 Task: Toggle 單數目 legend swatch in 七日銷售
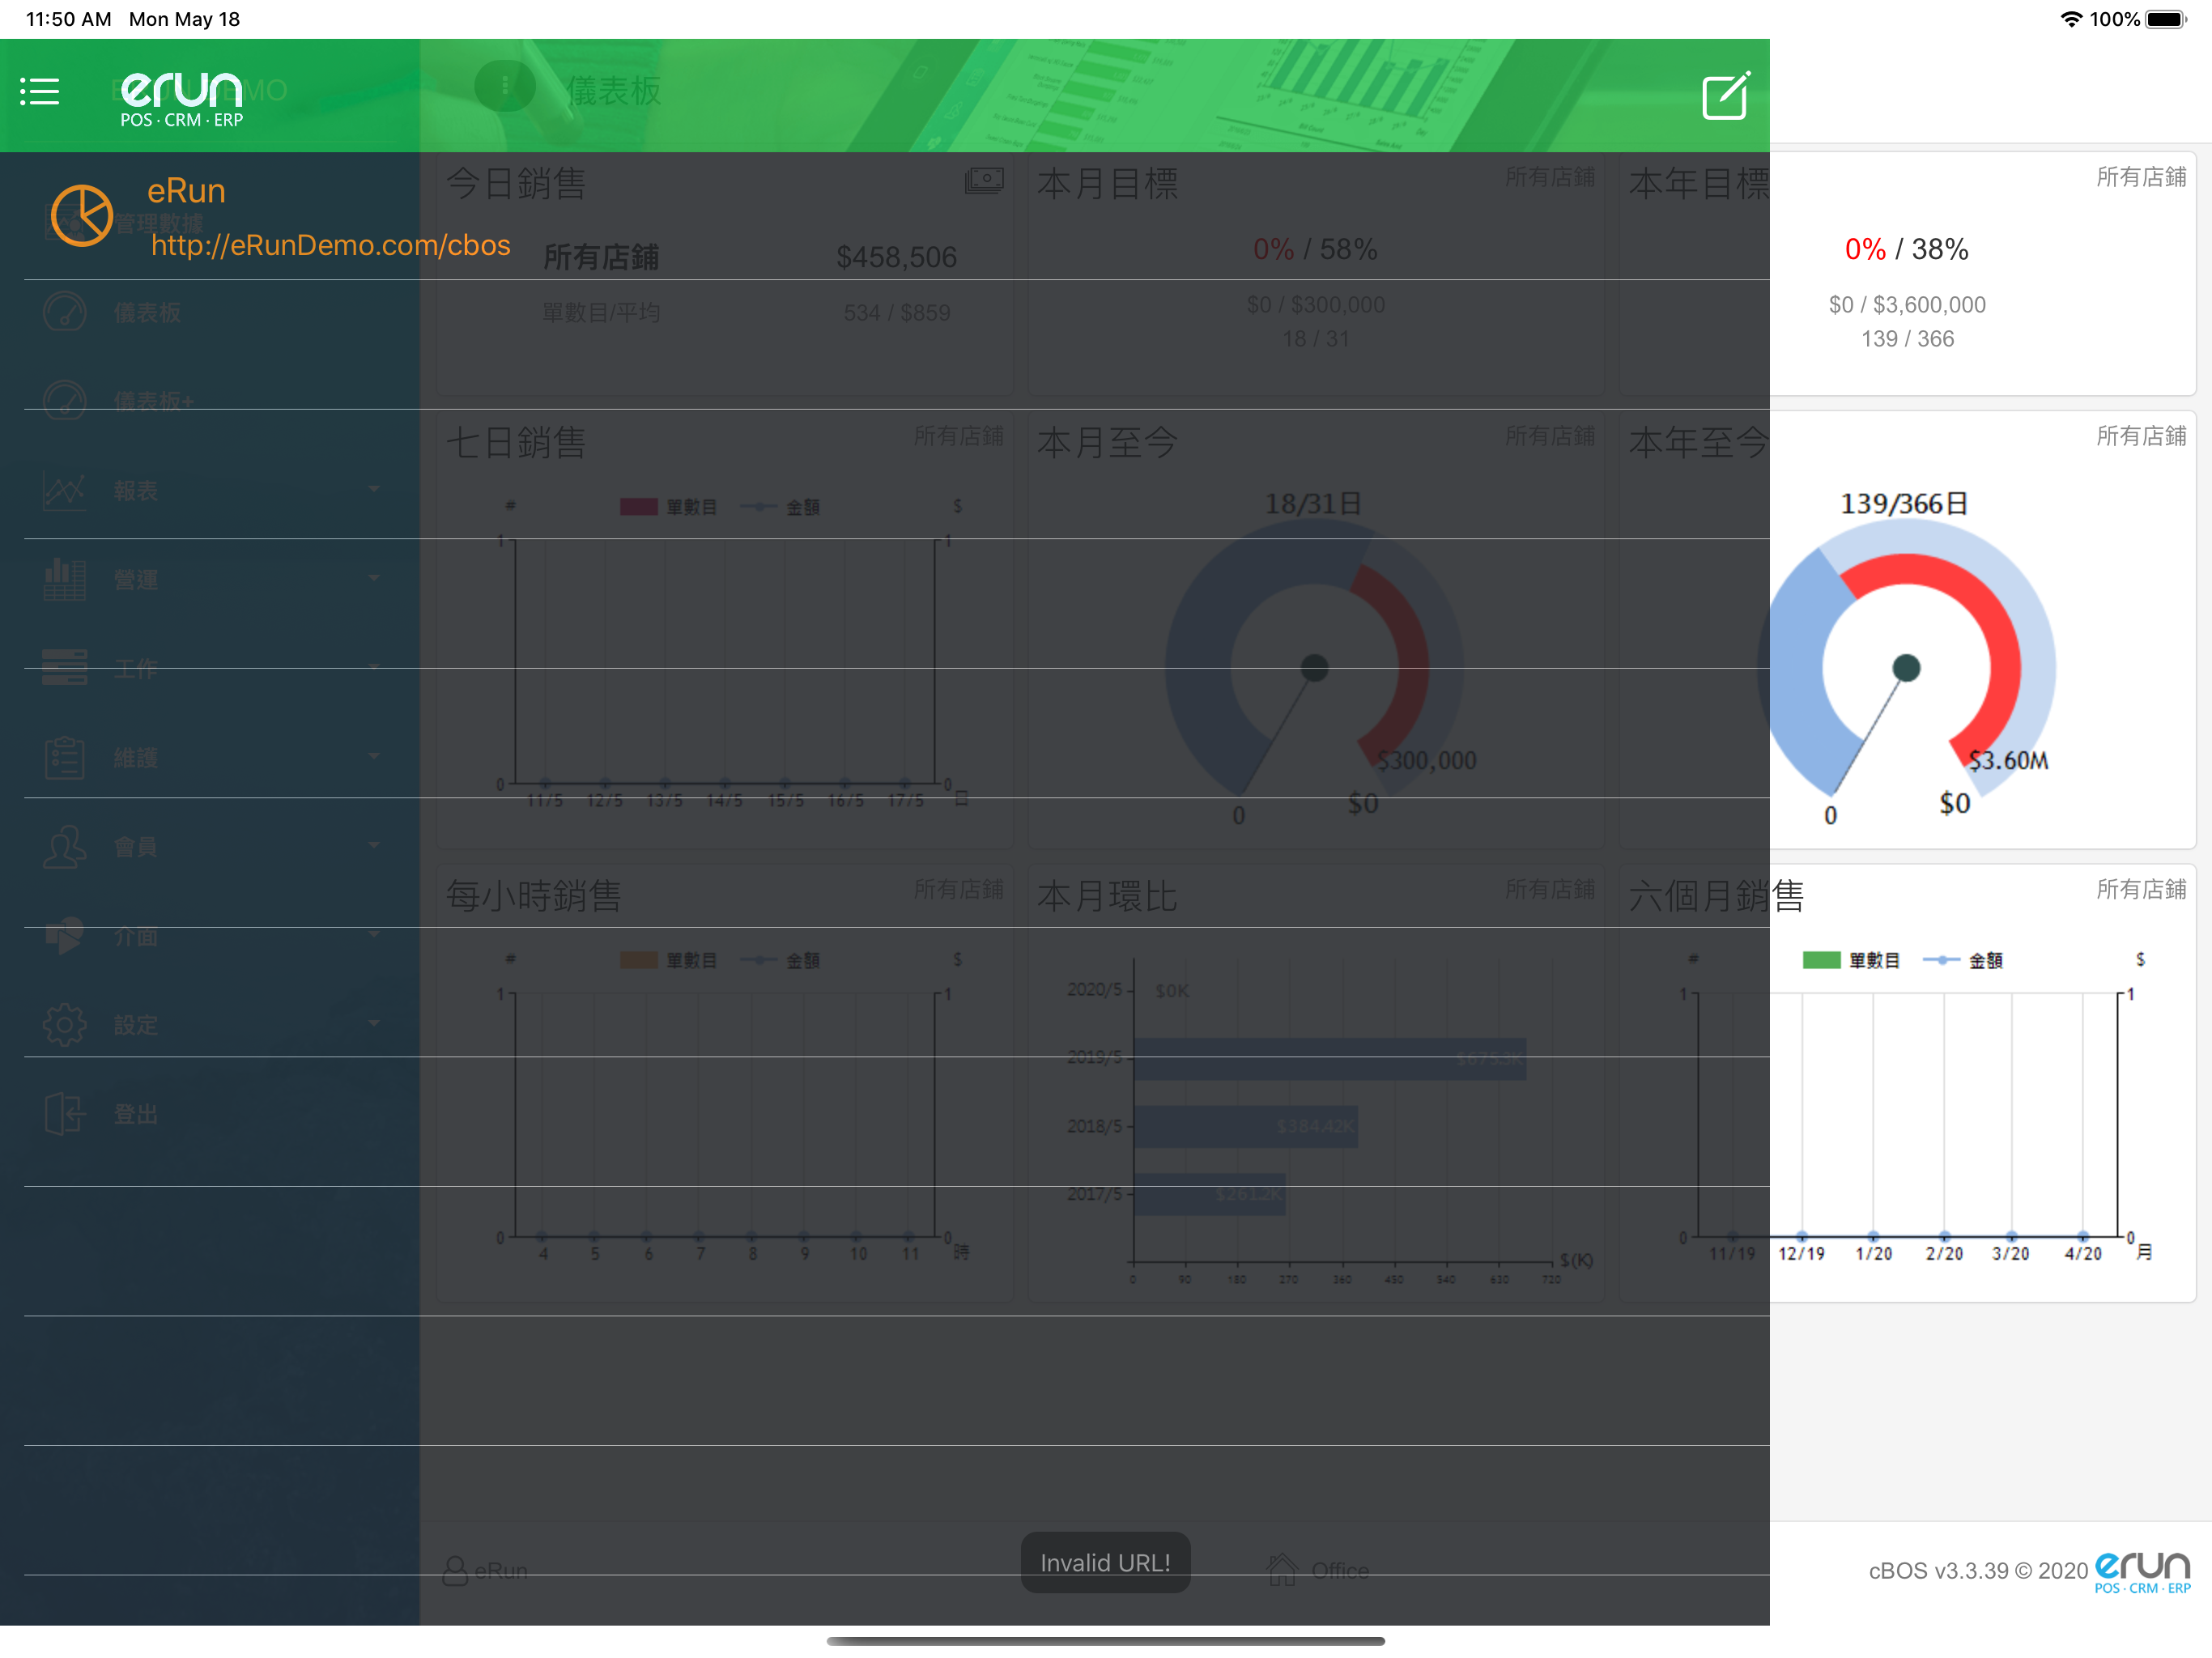coord(639,507)
